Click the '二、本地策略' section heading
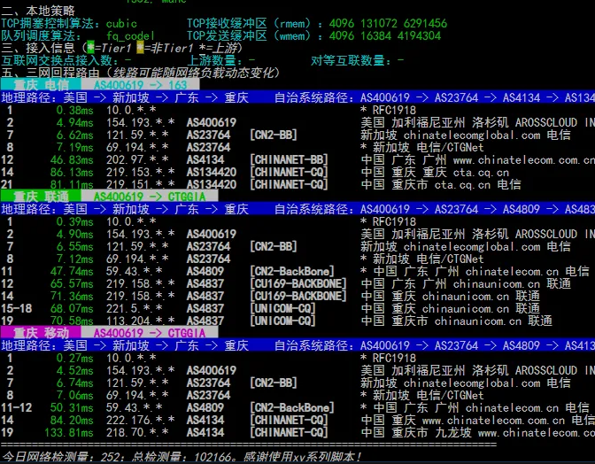595x464 pixels. tap(38, 11)
